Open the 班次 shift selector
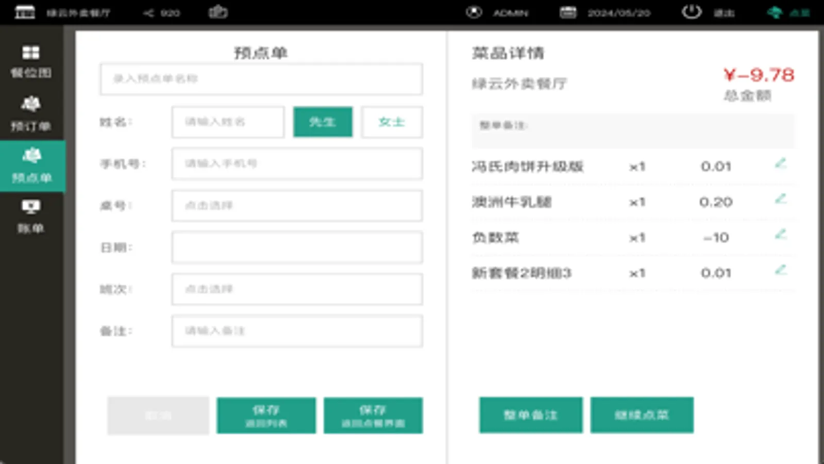 [x=297, y=289]
